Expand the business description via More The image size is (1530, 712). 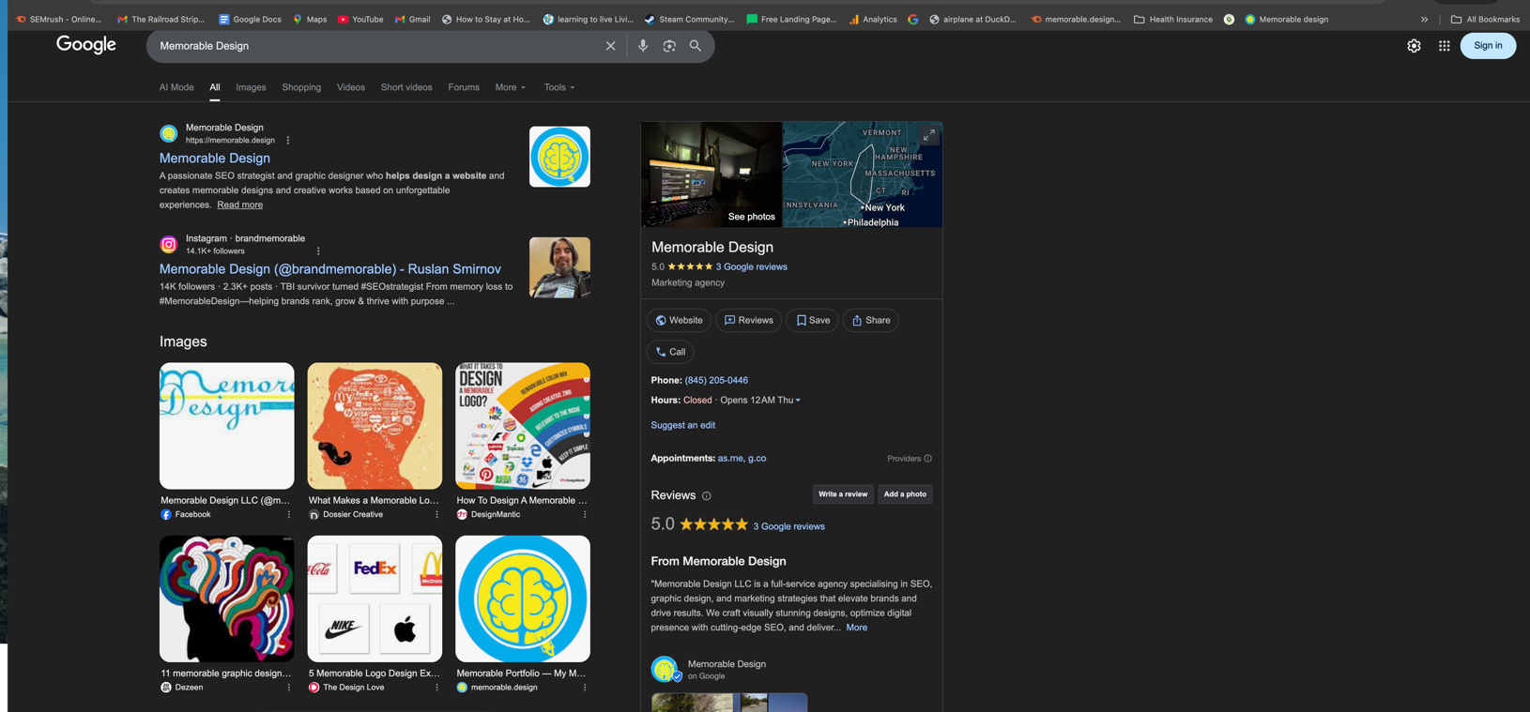(x=856, y=628)
